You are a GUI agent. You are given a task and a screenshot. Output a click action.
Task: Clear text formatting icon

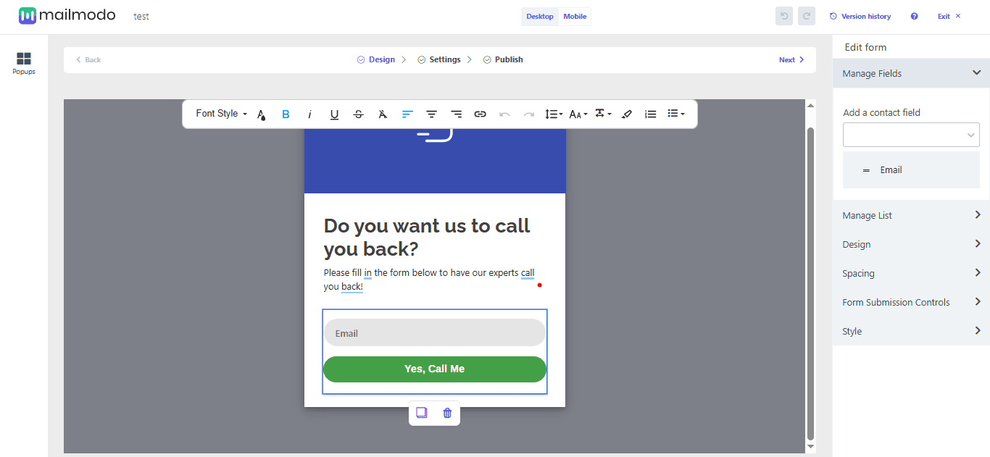[383, 114]
